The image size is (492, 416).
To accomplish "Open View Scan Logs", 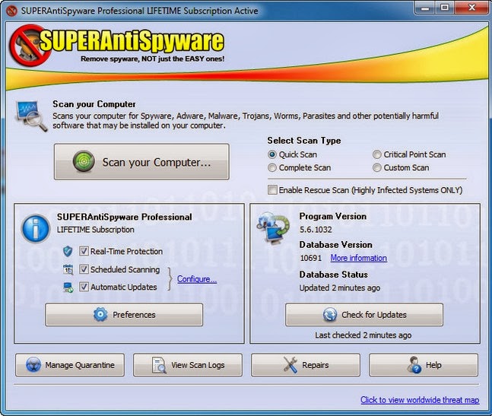I will (188, 365).
